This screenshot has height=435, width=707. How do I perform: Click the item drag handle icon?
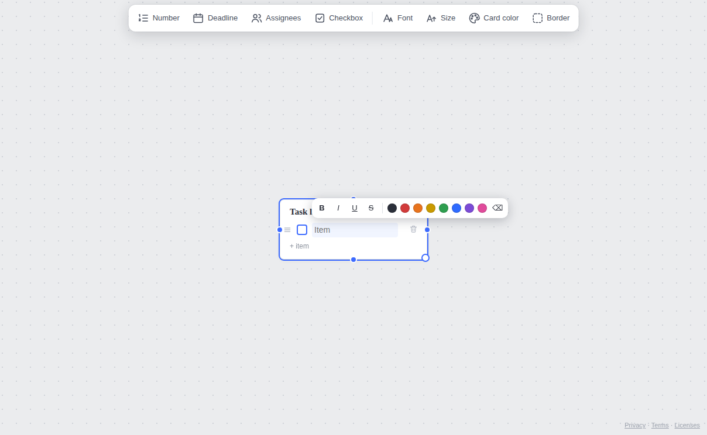pyautogui.click(x=287, y=230)
